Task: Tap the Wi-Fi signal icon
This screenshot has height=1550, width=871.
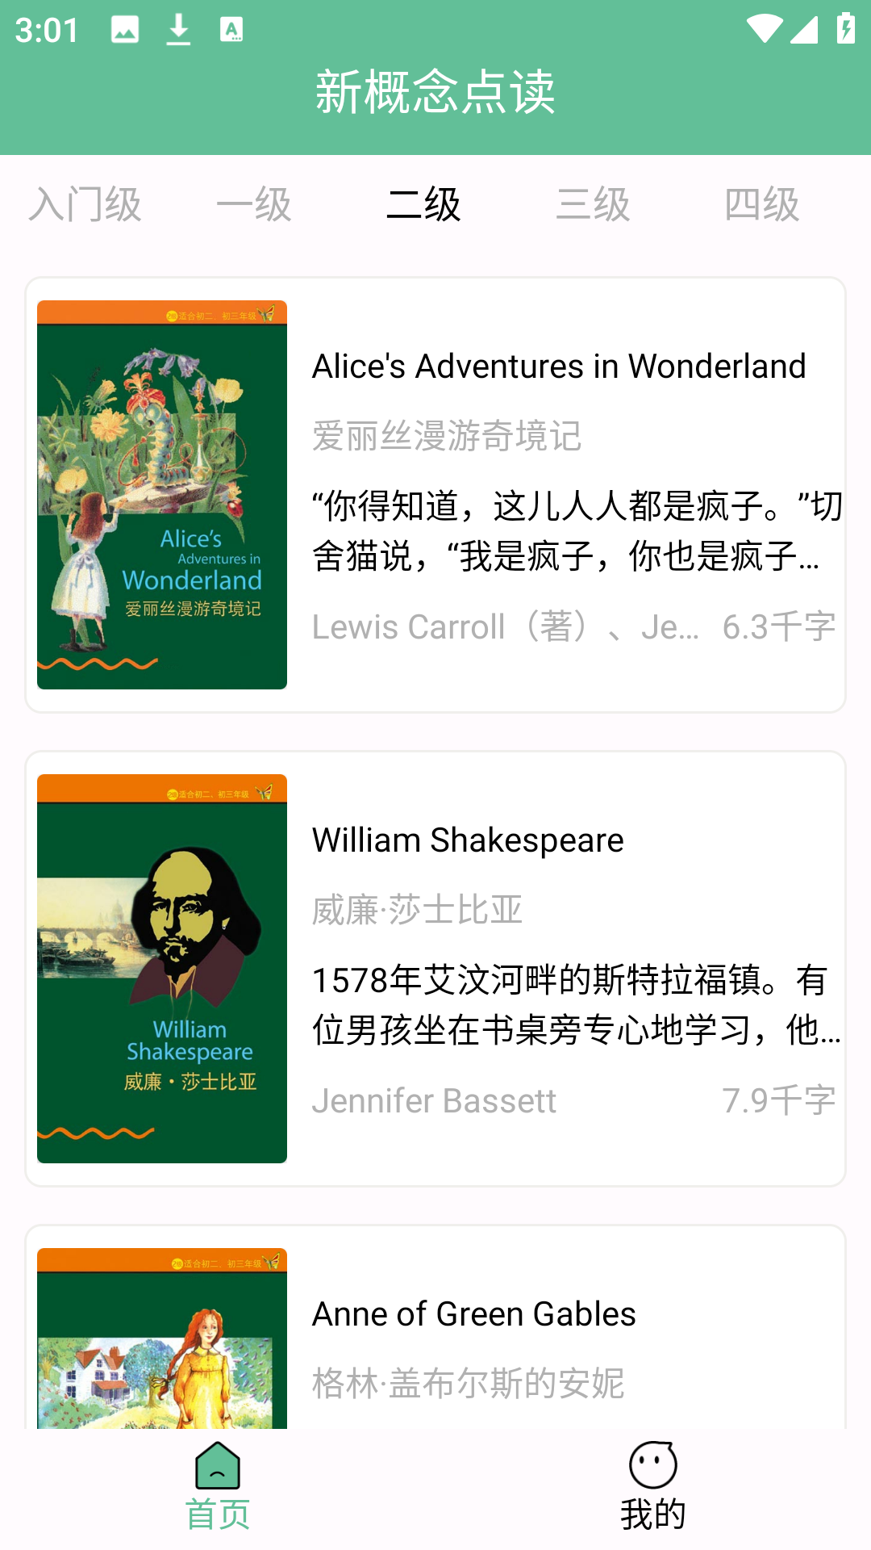Action: pos(764,29)
